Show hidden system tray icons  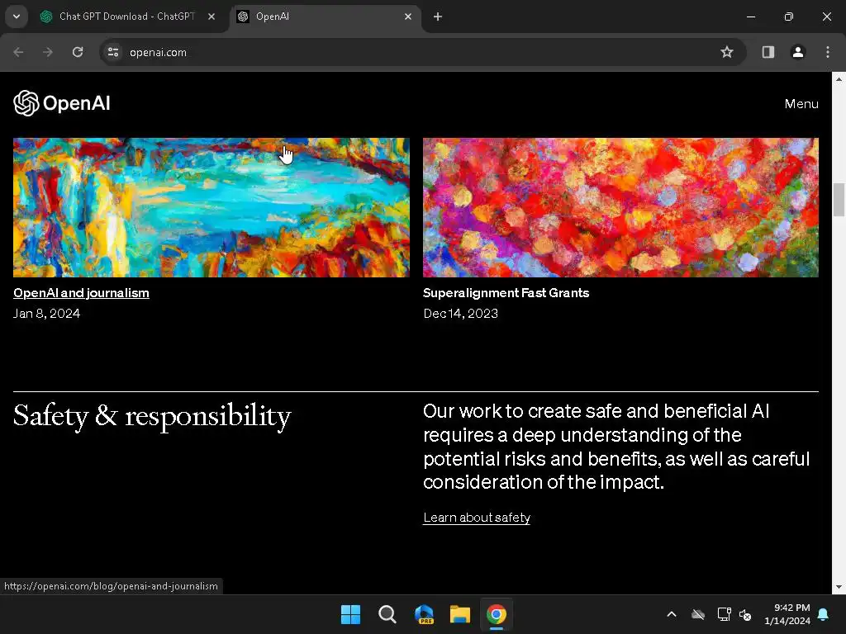pos(672,614)
